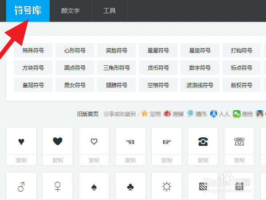Click the outlined telephone symbol
The height and width of the screenshot is (200, 266).
(239, 141)
